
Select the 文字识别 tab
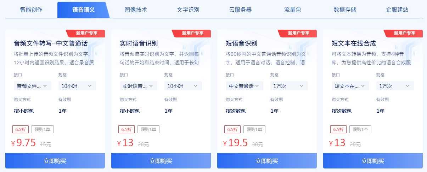(188, 10)
